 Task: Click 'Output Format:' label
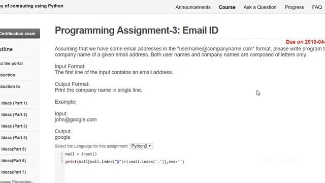click(72, 84)
